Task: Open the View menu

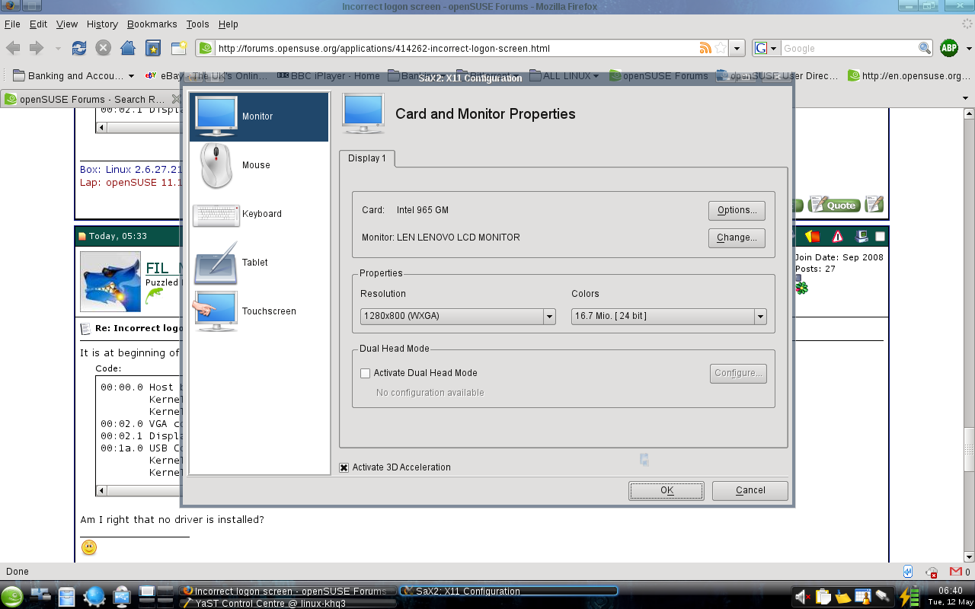Action: point(67,24)
